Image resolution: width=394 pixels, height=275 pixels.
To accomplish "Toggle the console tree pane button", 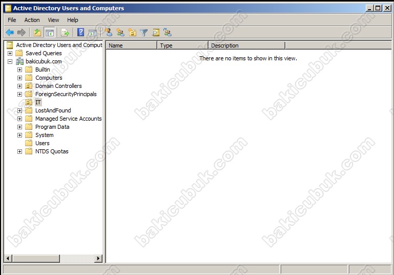I will [x=50, y=32].
